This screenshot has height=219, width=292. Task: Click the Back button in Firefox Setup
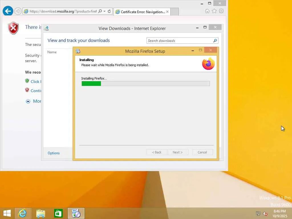pyautogui.click(x=157, y=152)
